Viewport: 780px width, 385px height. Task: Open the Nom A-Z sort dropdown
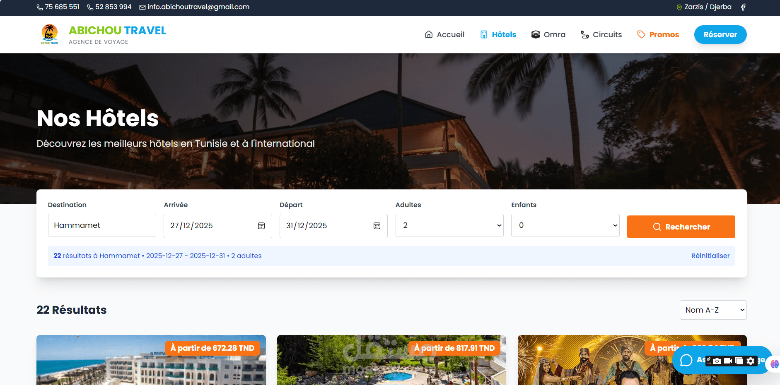tap(713, 310)
